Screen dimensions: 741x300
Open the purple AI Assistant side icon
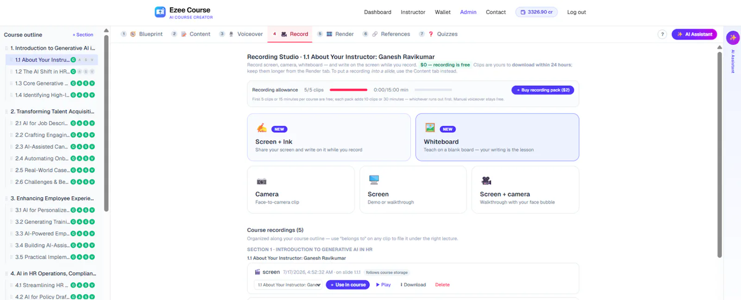(x=733, y=37)
